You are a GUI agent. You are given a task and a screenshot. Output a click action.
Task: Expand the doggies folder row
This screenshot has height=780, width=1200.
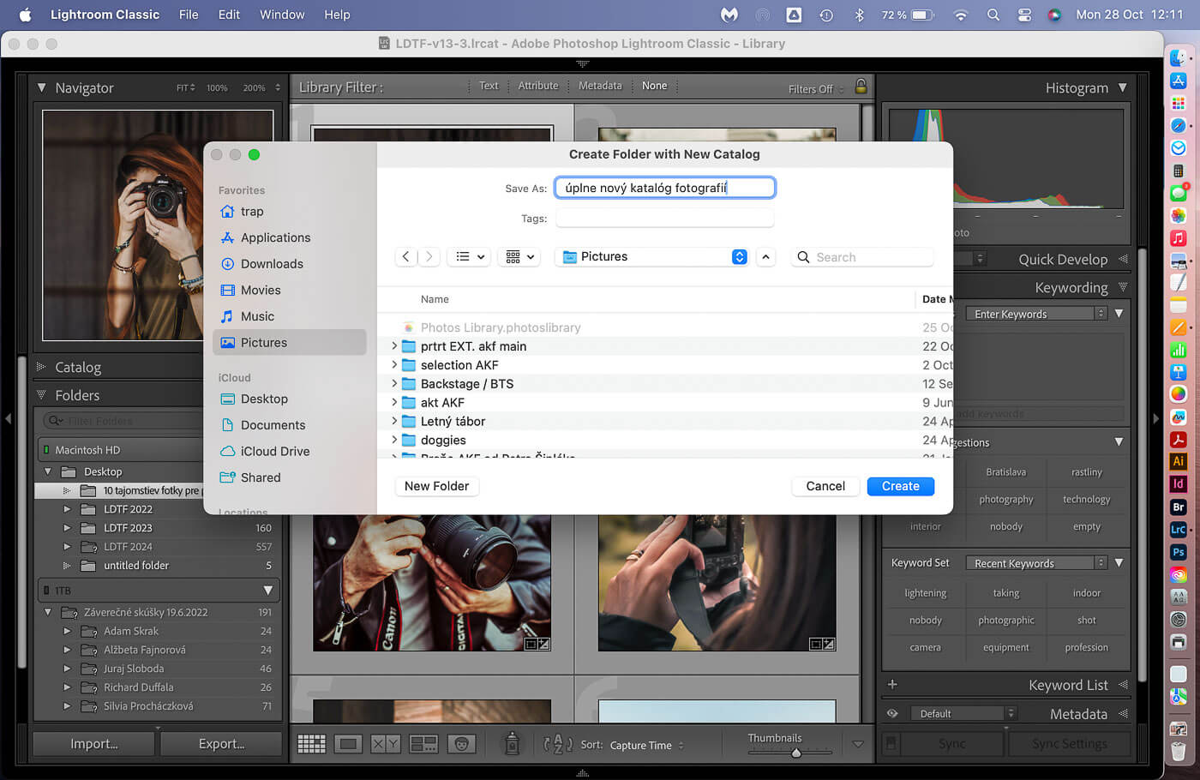(394, 440)
